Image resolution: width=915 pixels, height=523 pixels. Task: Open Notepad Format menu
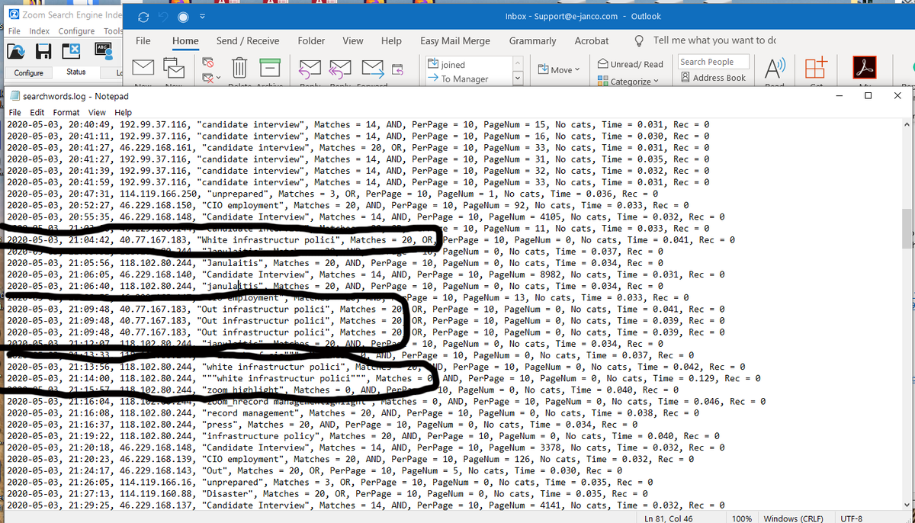click(66, 113)
